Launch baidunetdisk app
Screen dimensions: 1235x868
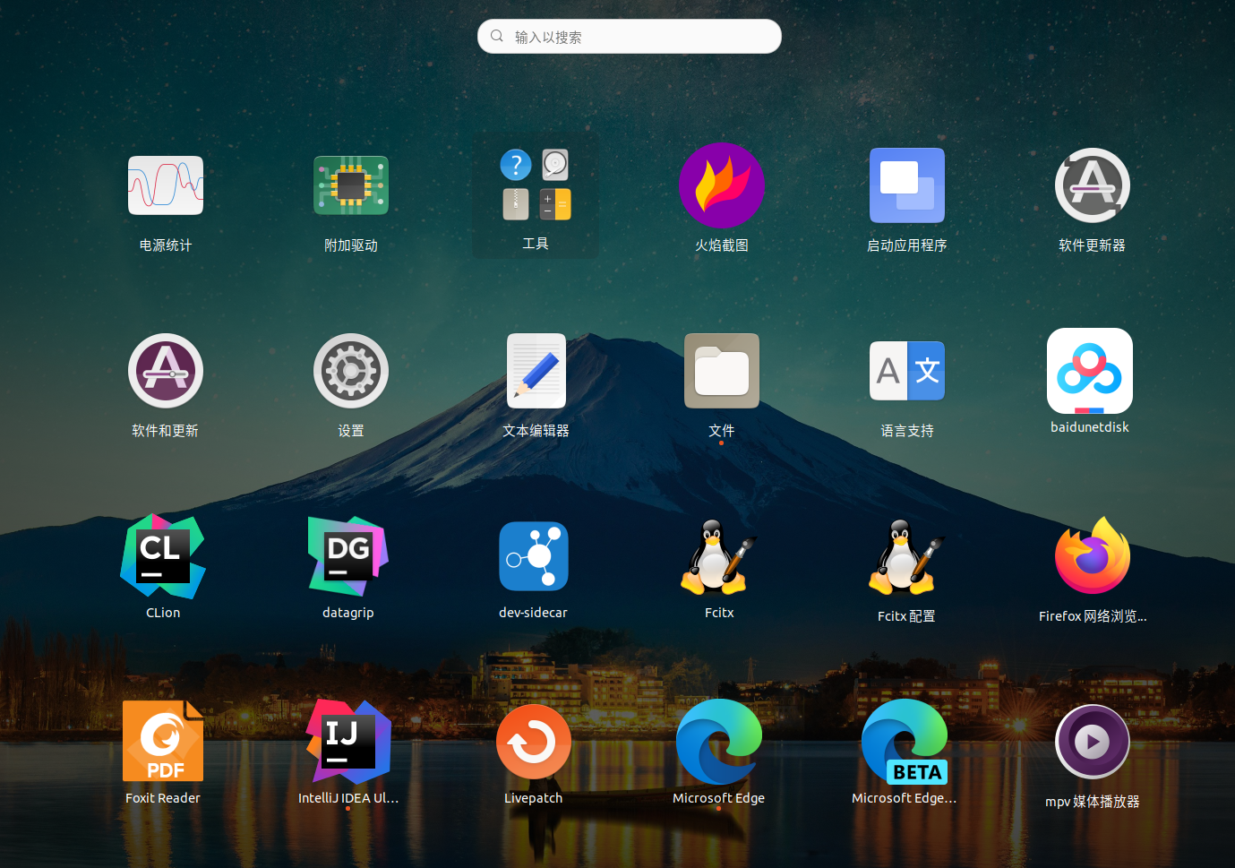(1090, 371)
